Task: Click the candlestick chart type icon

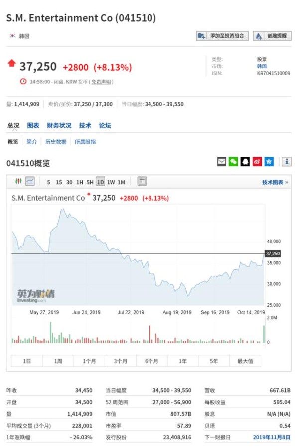Action: coord(18,181)
